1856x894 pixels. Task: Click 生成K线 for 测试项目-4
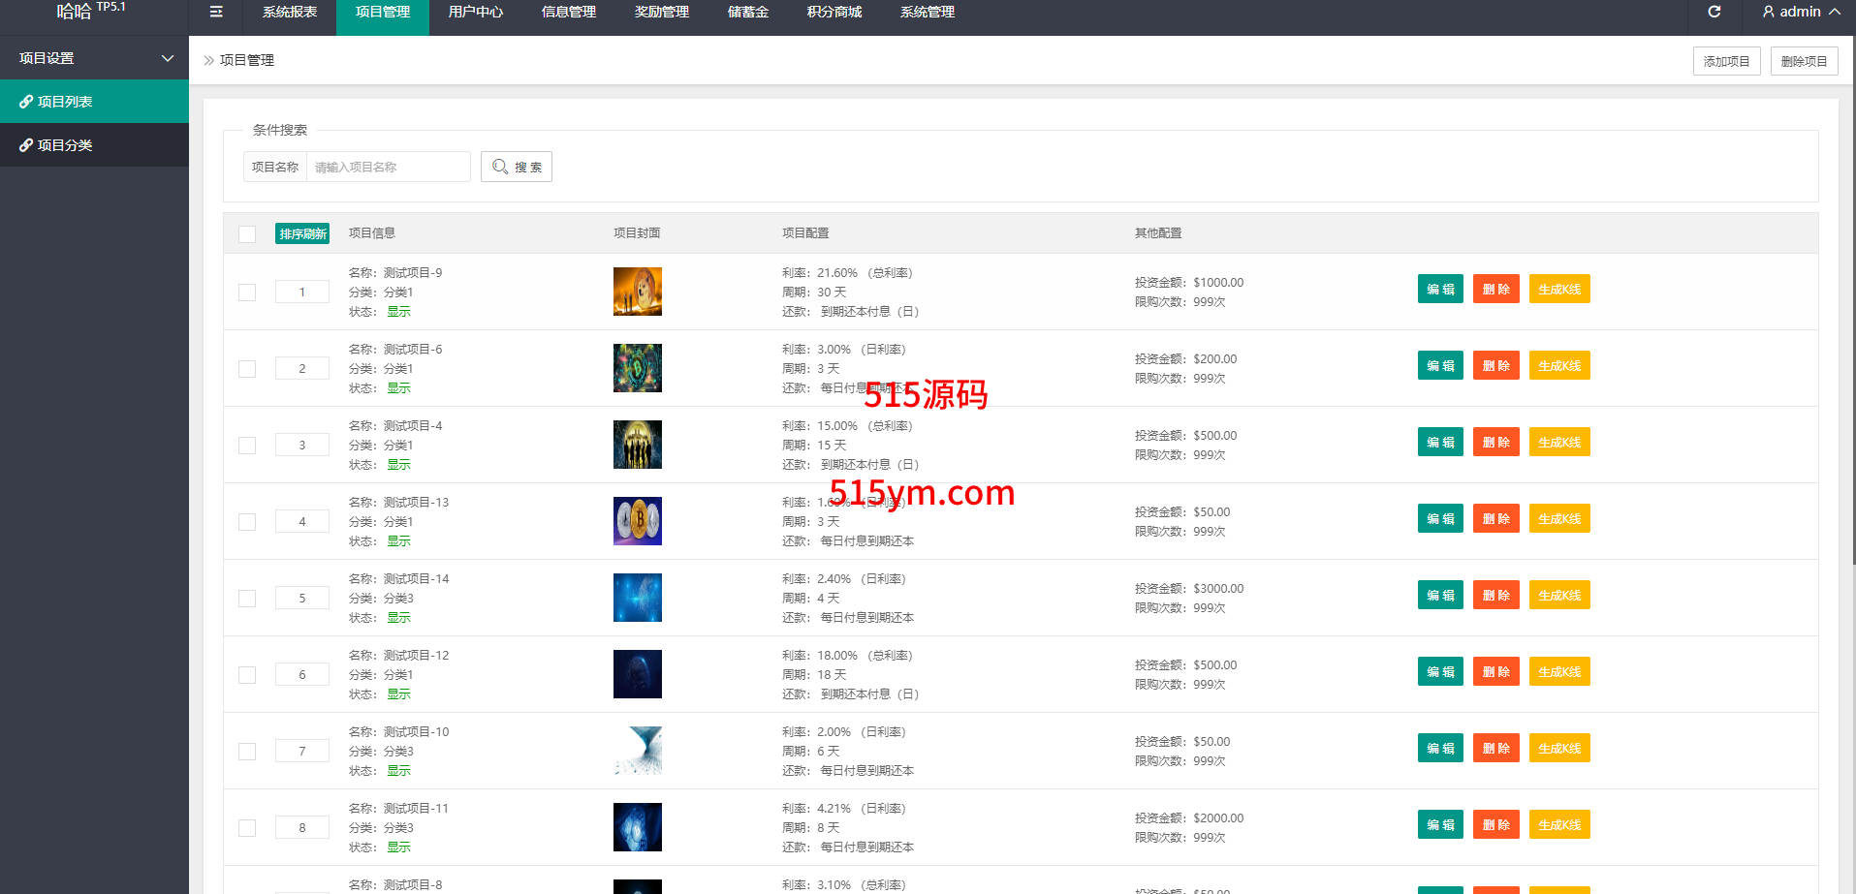pos(1558,443)
